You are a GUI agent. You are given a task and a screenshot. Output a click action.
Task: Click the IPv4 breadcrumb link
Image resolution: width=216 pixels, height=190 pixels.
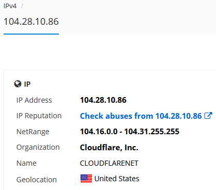[10, 6]
